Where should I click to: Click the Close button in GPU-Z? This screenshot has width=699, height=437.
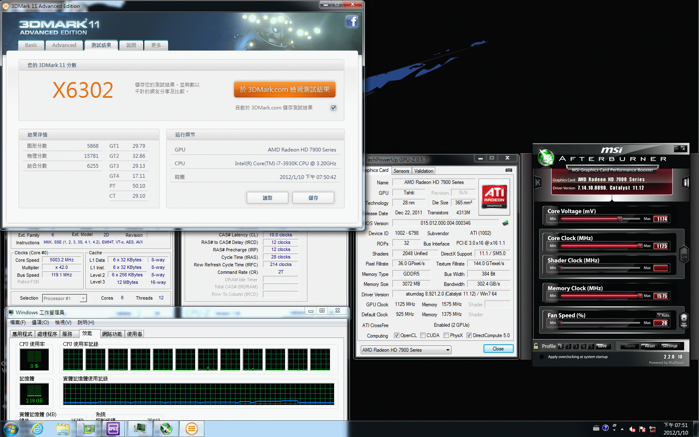pyautogui.click(x=498, y=349)
